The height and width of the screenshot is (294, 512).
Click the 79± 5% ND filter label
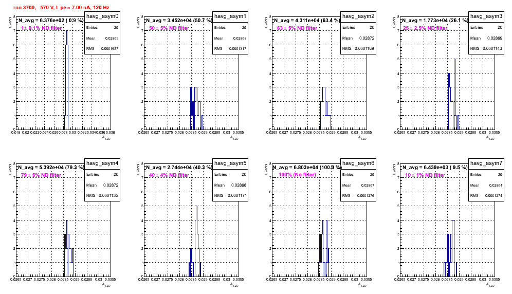coord(41,175)
